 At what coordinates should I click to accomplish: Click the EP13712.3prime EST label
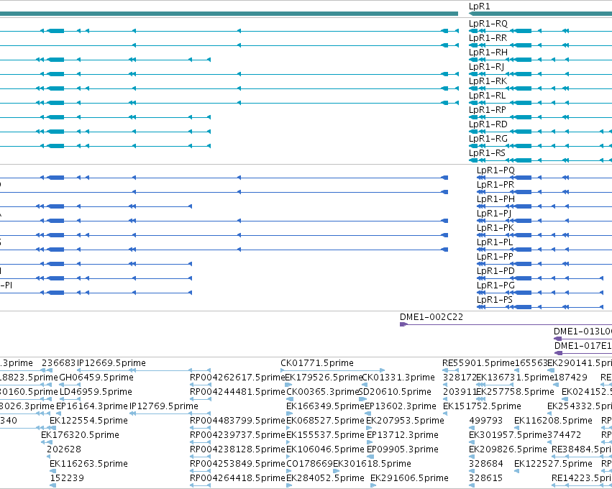coord(403,435)
